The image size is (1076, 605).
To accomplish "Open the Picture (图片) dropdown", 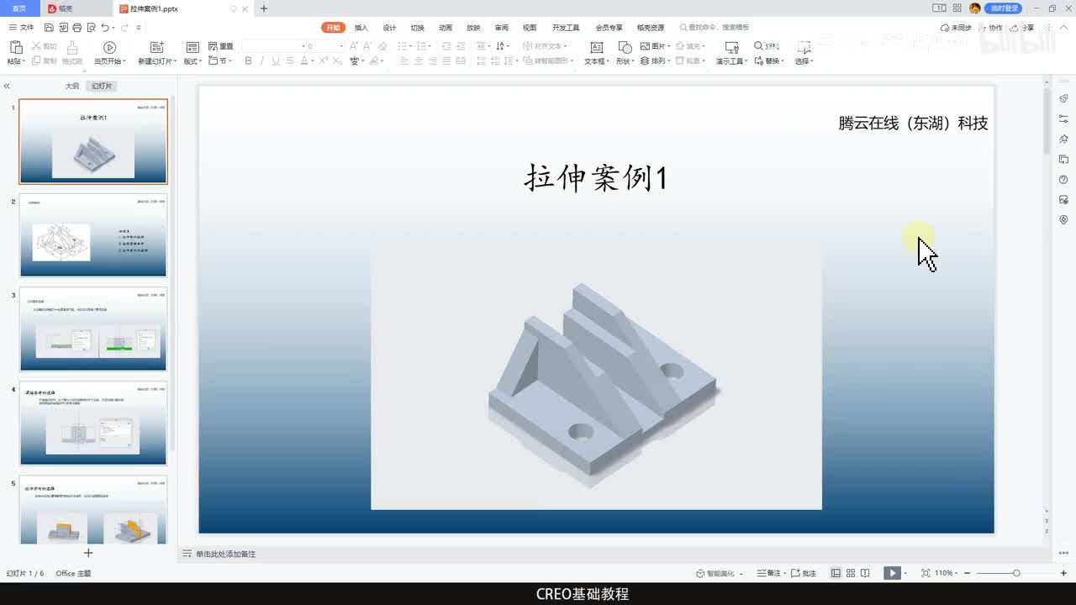I will 656,46.
